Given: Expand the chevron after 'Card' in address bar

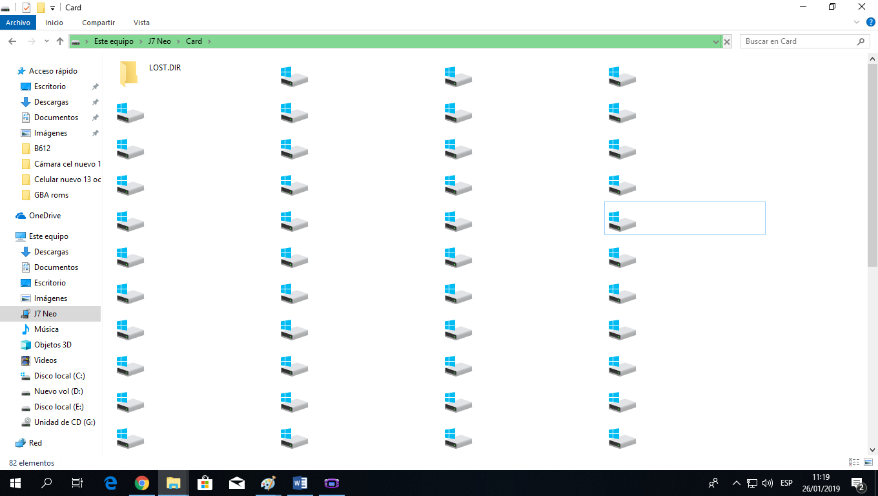Looking at the screenshot, I should coord(210,41).
